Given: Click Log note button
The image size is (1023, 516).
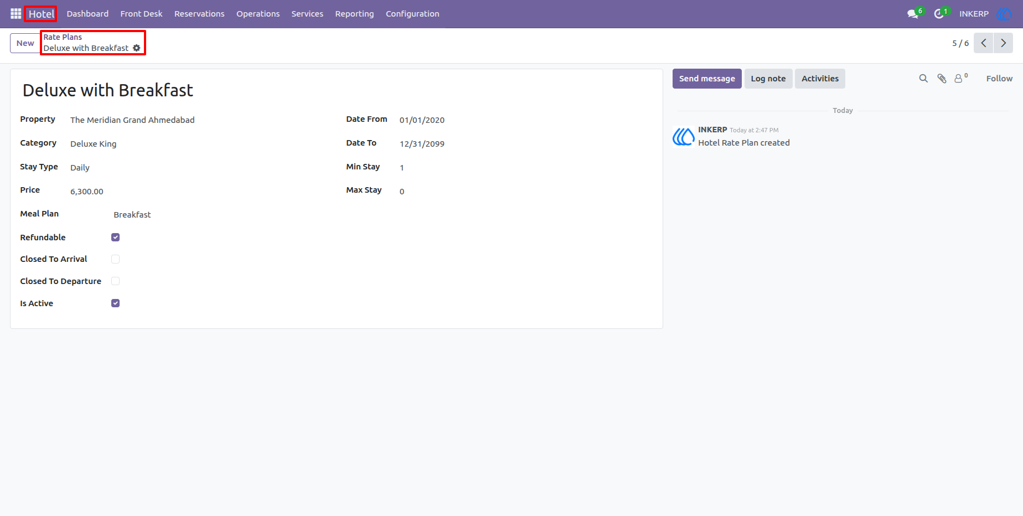Looking at the screenshot, I should 768,79.
